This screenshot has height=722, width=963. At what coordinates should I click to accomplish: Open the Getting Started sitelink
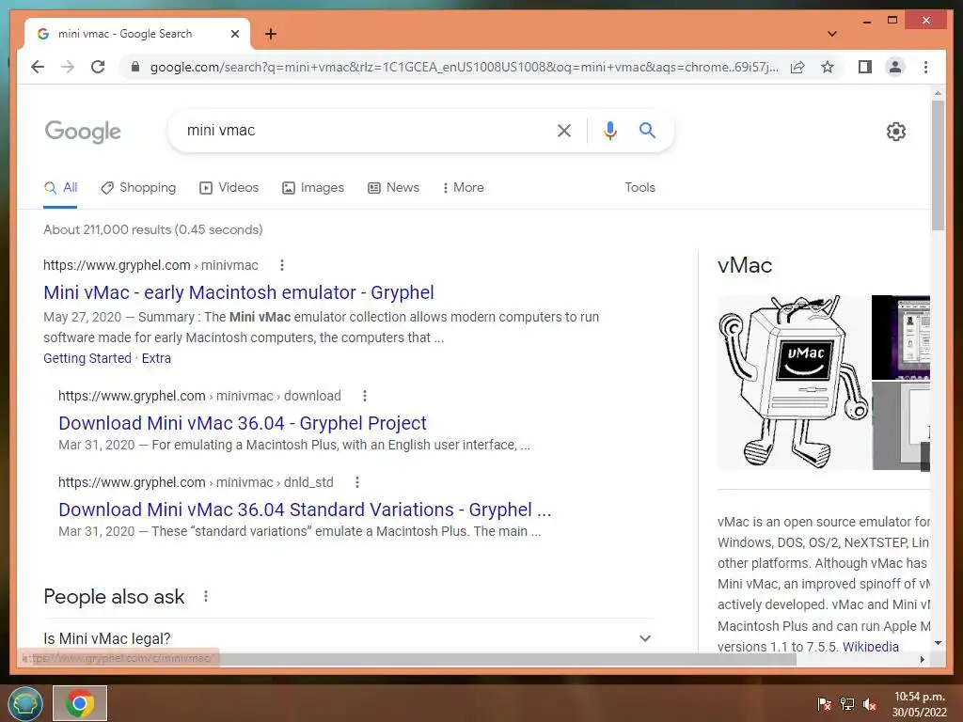(x=87, y=358)
